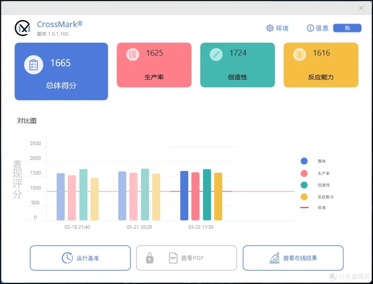Select the 反应能力 1616 score card
Screen dimensions: 373x284
click(x=321, y=65)
